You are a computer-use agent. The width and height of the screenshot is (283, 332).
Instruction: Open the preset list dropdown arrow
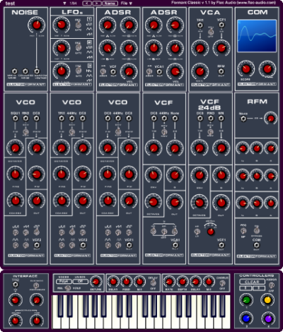[64, 4]
